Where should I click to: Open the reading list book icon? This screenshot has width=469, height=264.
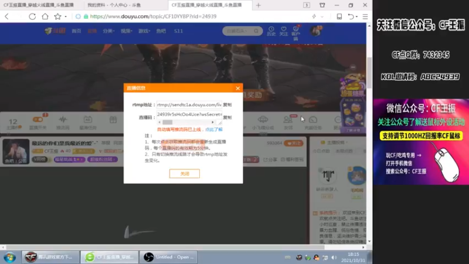(x=339, y=16)
